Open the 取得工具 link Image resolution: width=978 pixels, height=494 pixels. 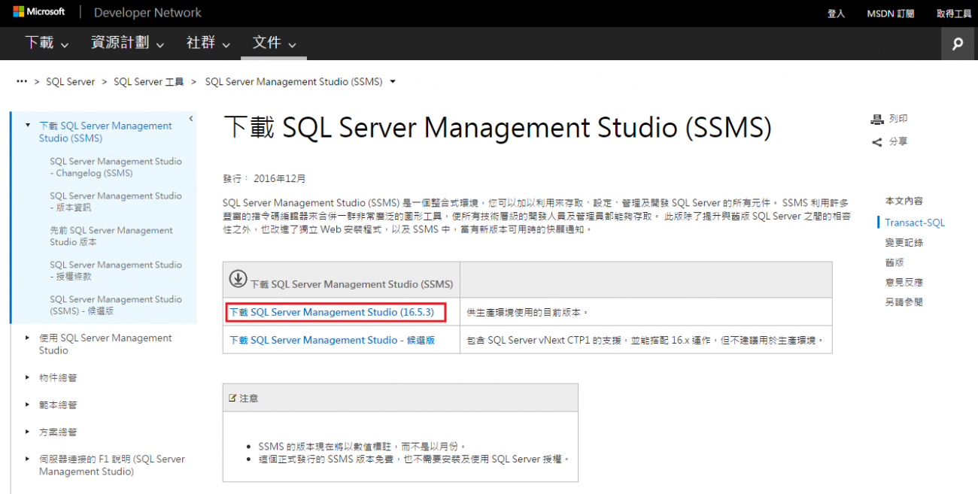click(954, 14)
